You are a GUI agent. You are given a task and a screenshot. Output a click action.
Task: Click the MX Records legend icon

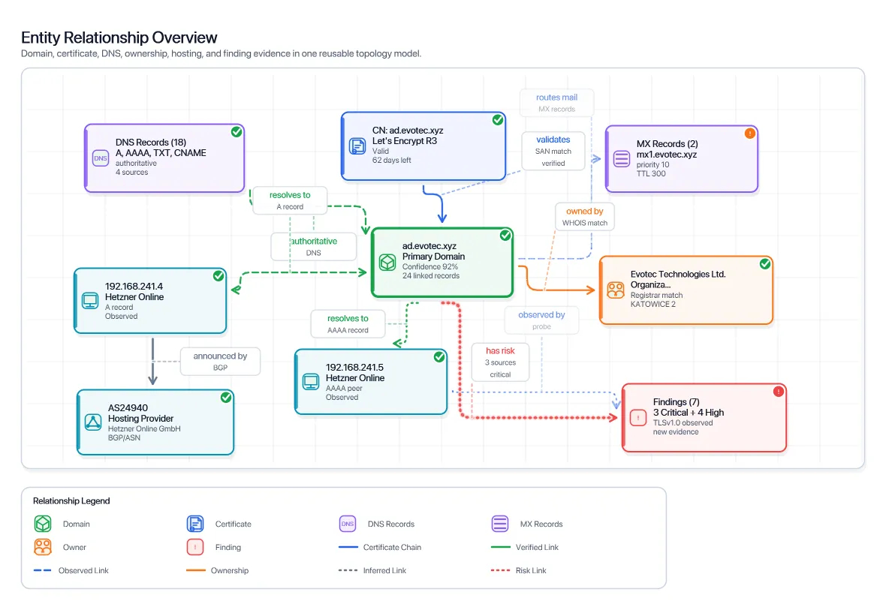tap(500, 524)
